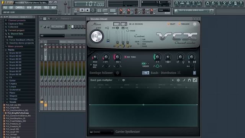Toggle the MIN TIMES option
The image size is (245, 138).
(125, 57)
